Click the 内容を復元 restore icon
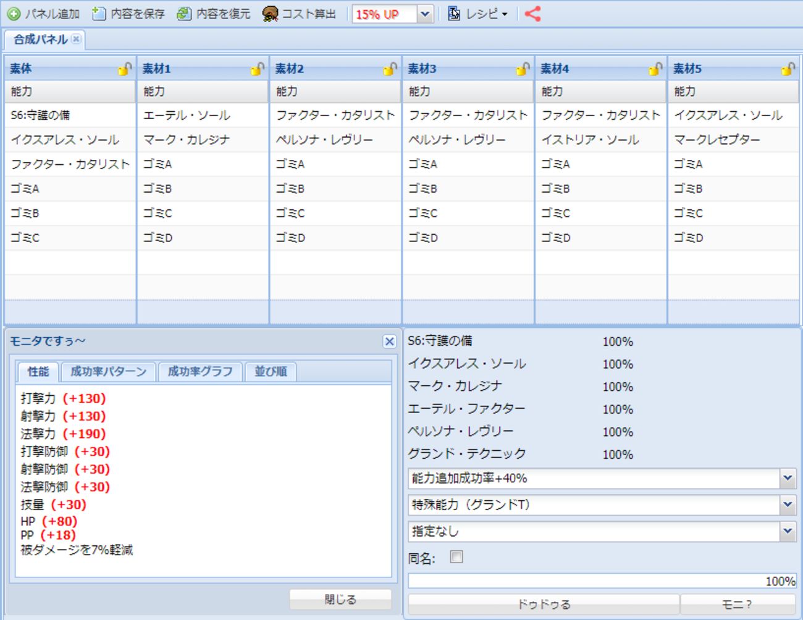803x620 pixels. tap(183, 14)
